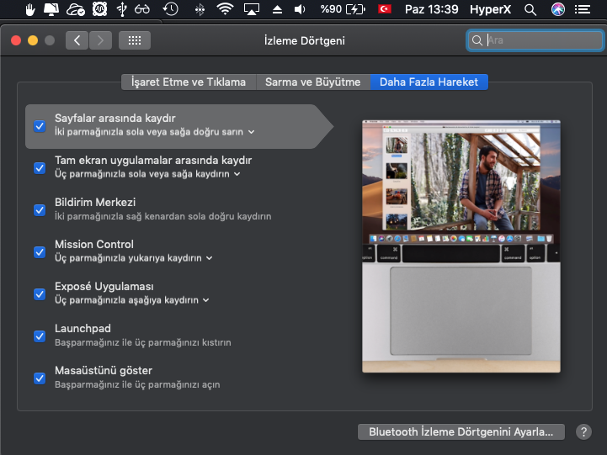This screenshot has height=455, width=607.
Task: Uncheck the Sayfalar arasında kaydır checkbox
Action: coord(40,126)
